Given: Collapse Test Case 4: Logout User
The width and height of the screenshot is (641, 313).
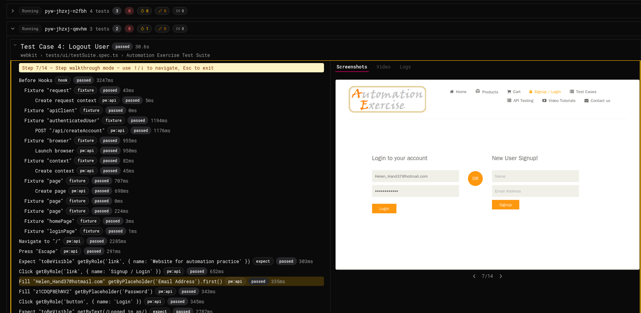Looking at the screenshot, I should click(15, 45).
